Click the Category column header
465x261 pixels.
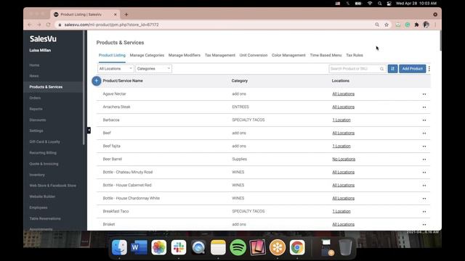pyautogui.click(x=240, y=80)
